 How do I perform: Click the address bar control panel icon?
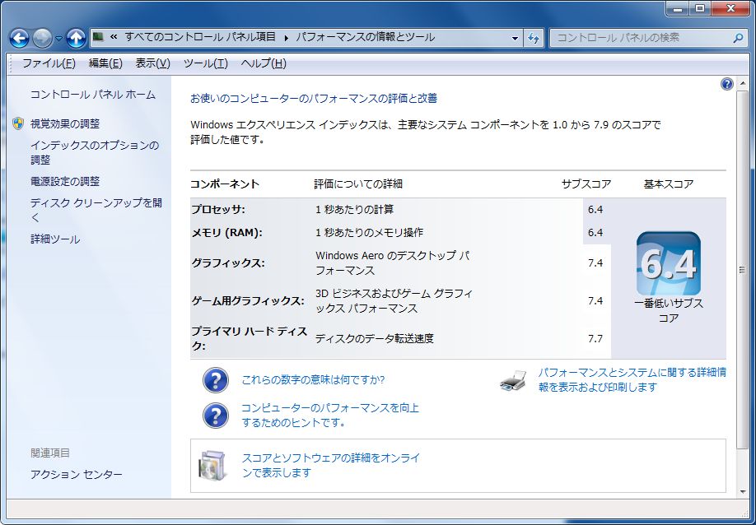[x=98, y=37]
